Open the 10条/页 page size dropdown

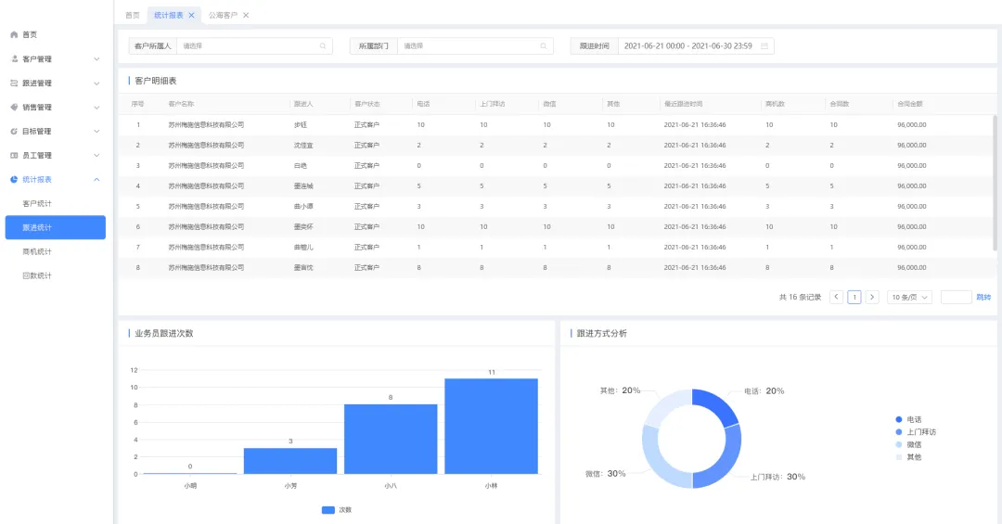coord(909,297)
